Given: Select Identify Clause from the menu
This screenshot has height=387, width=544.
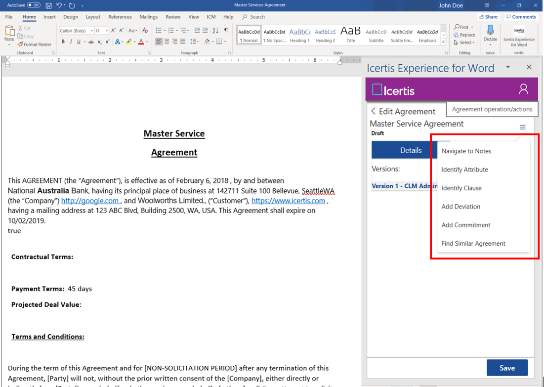Looking at the screenshot, I should [461, 188].
